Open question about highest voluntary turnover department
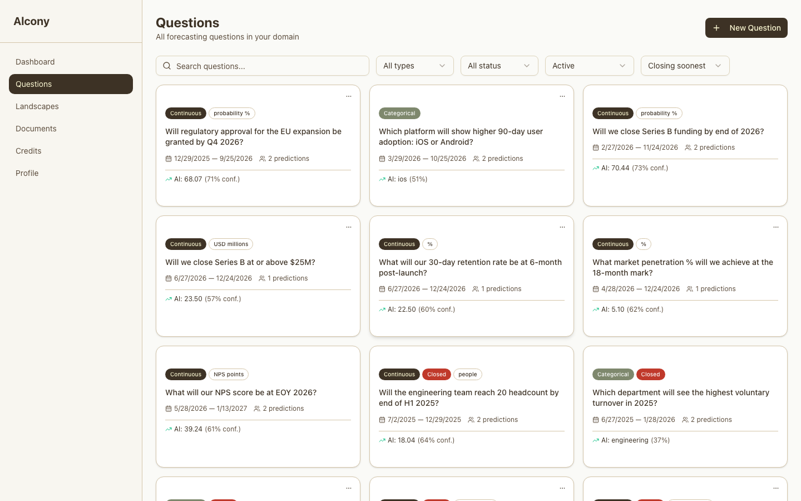The width and height of the screenshot is (801, 501). pos(681,398)
